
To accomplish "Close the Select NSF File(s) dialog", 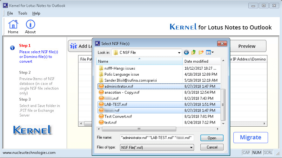I will (x=222, y=44).
